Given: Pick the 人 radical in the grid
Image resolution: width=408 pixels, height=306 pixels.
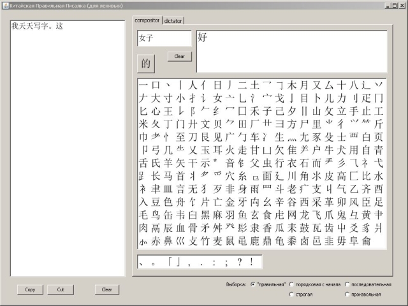Looking at the screenshot, I should coord(193,85).
